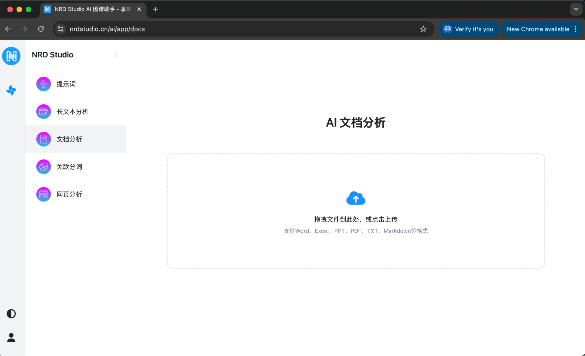Viewport: 585px width, 356px height.
Task: Toggle the dark/light theme icon
Action: (11, 314)
